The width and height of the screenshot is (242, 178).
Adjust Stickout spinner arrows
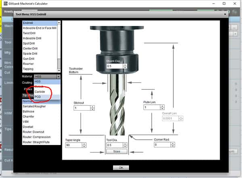coord(92,108)
